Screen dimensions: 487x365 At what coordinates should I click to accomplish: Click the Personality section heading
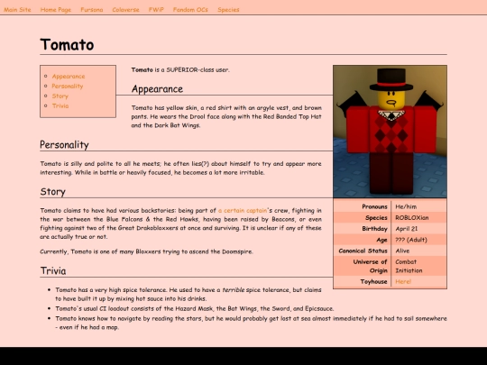tap(64, 145)
